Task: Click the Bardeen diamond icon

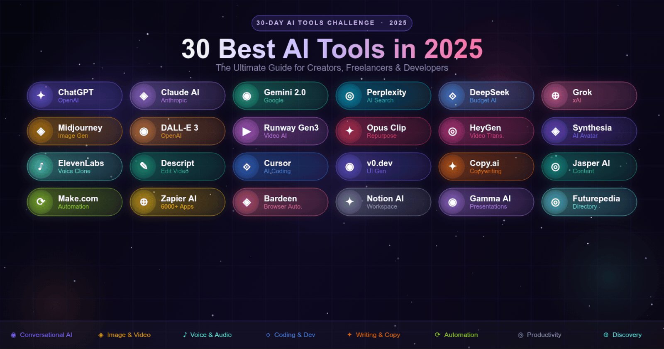Action: point(247,202)
